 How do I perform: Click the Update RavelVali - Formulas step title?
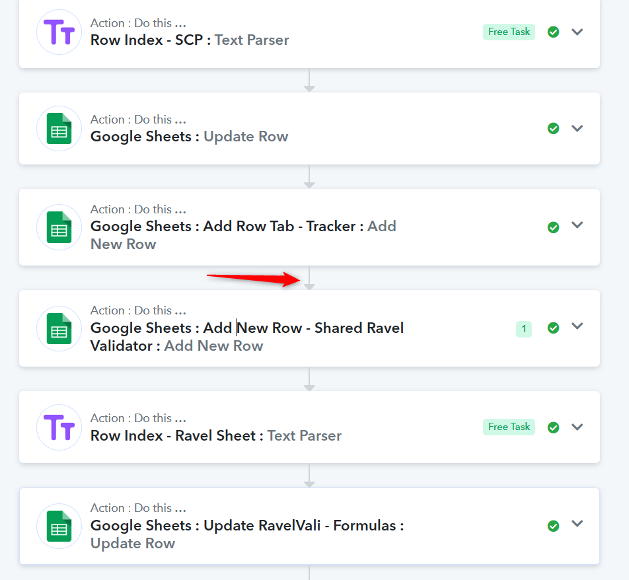246,525
